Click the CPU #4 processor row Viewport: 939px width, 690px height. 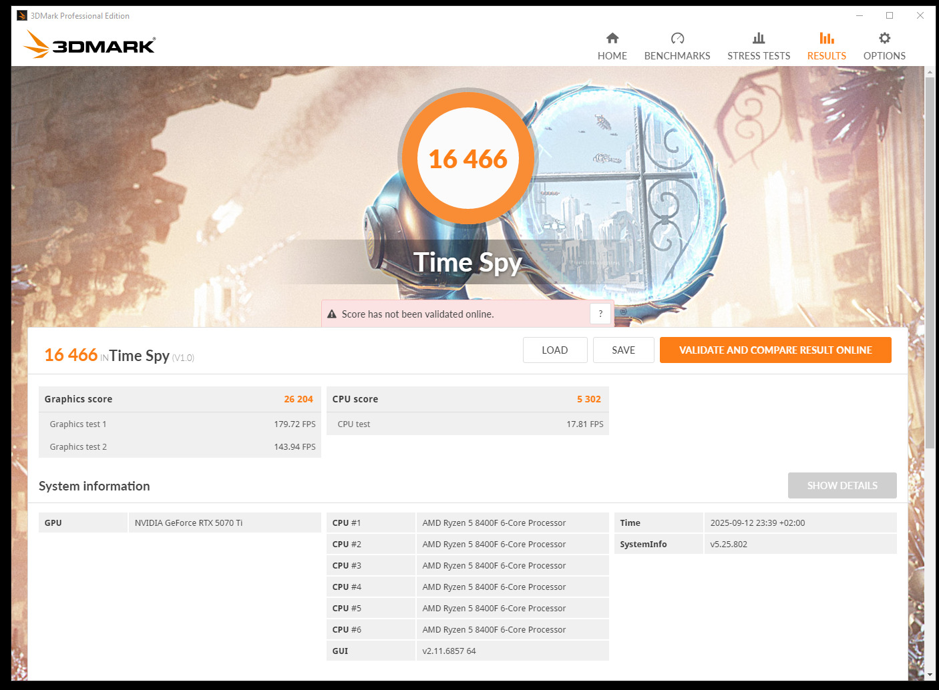pos(467,587)
